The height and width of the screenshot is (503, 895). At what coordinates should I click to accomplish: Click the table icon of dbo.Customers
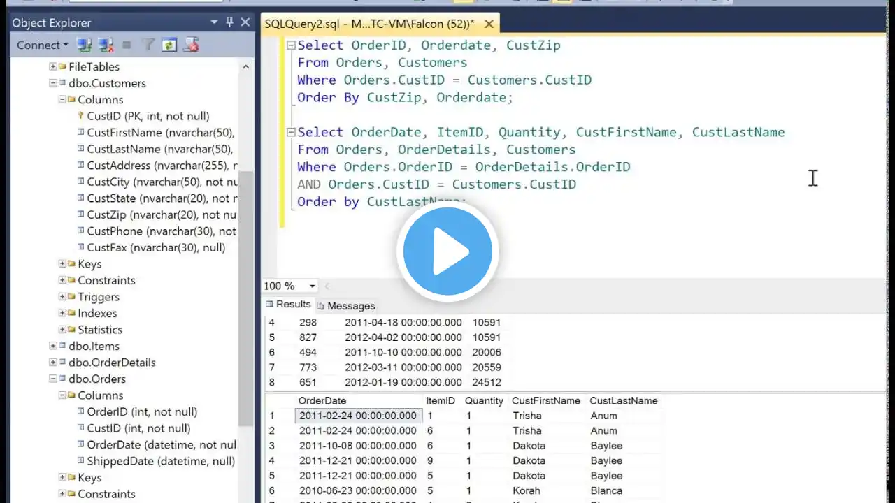click(x=62, y=83)
